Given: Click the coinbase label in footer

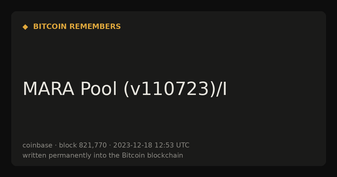Looking at the screenshot, I should tap(37, 145).
